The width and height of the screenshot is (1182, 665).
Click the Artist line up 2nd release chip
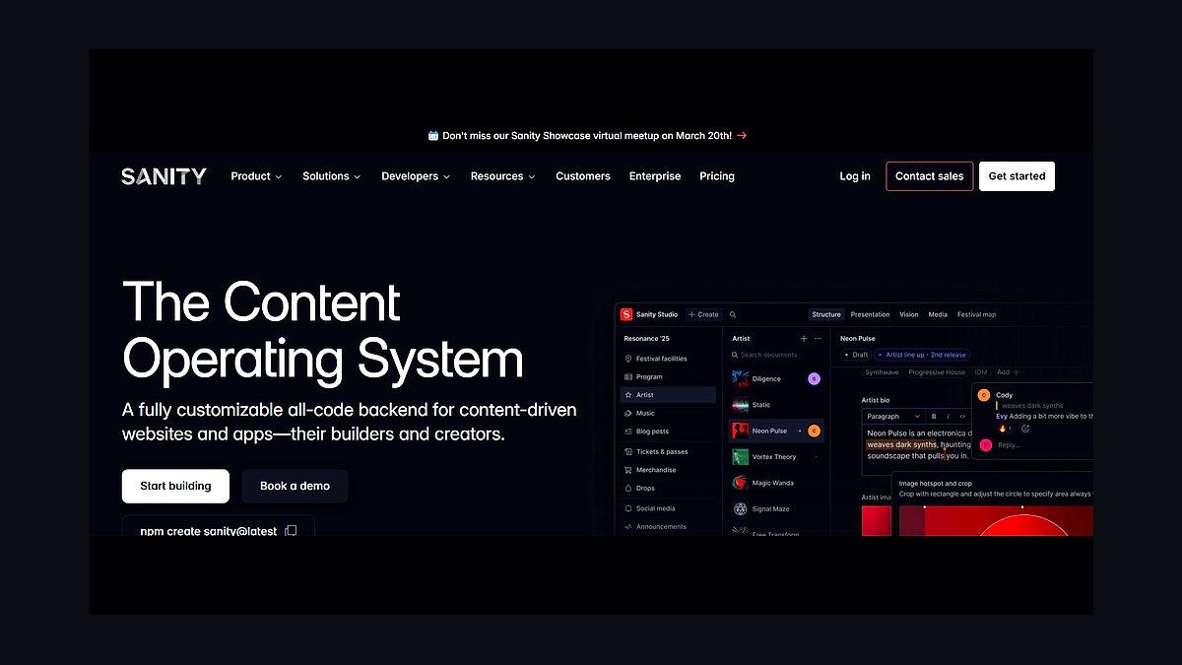pyautogui.click(x=923, y=355)
